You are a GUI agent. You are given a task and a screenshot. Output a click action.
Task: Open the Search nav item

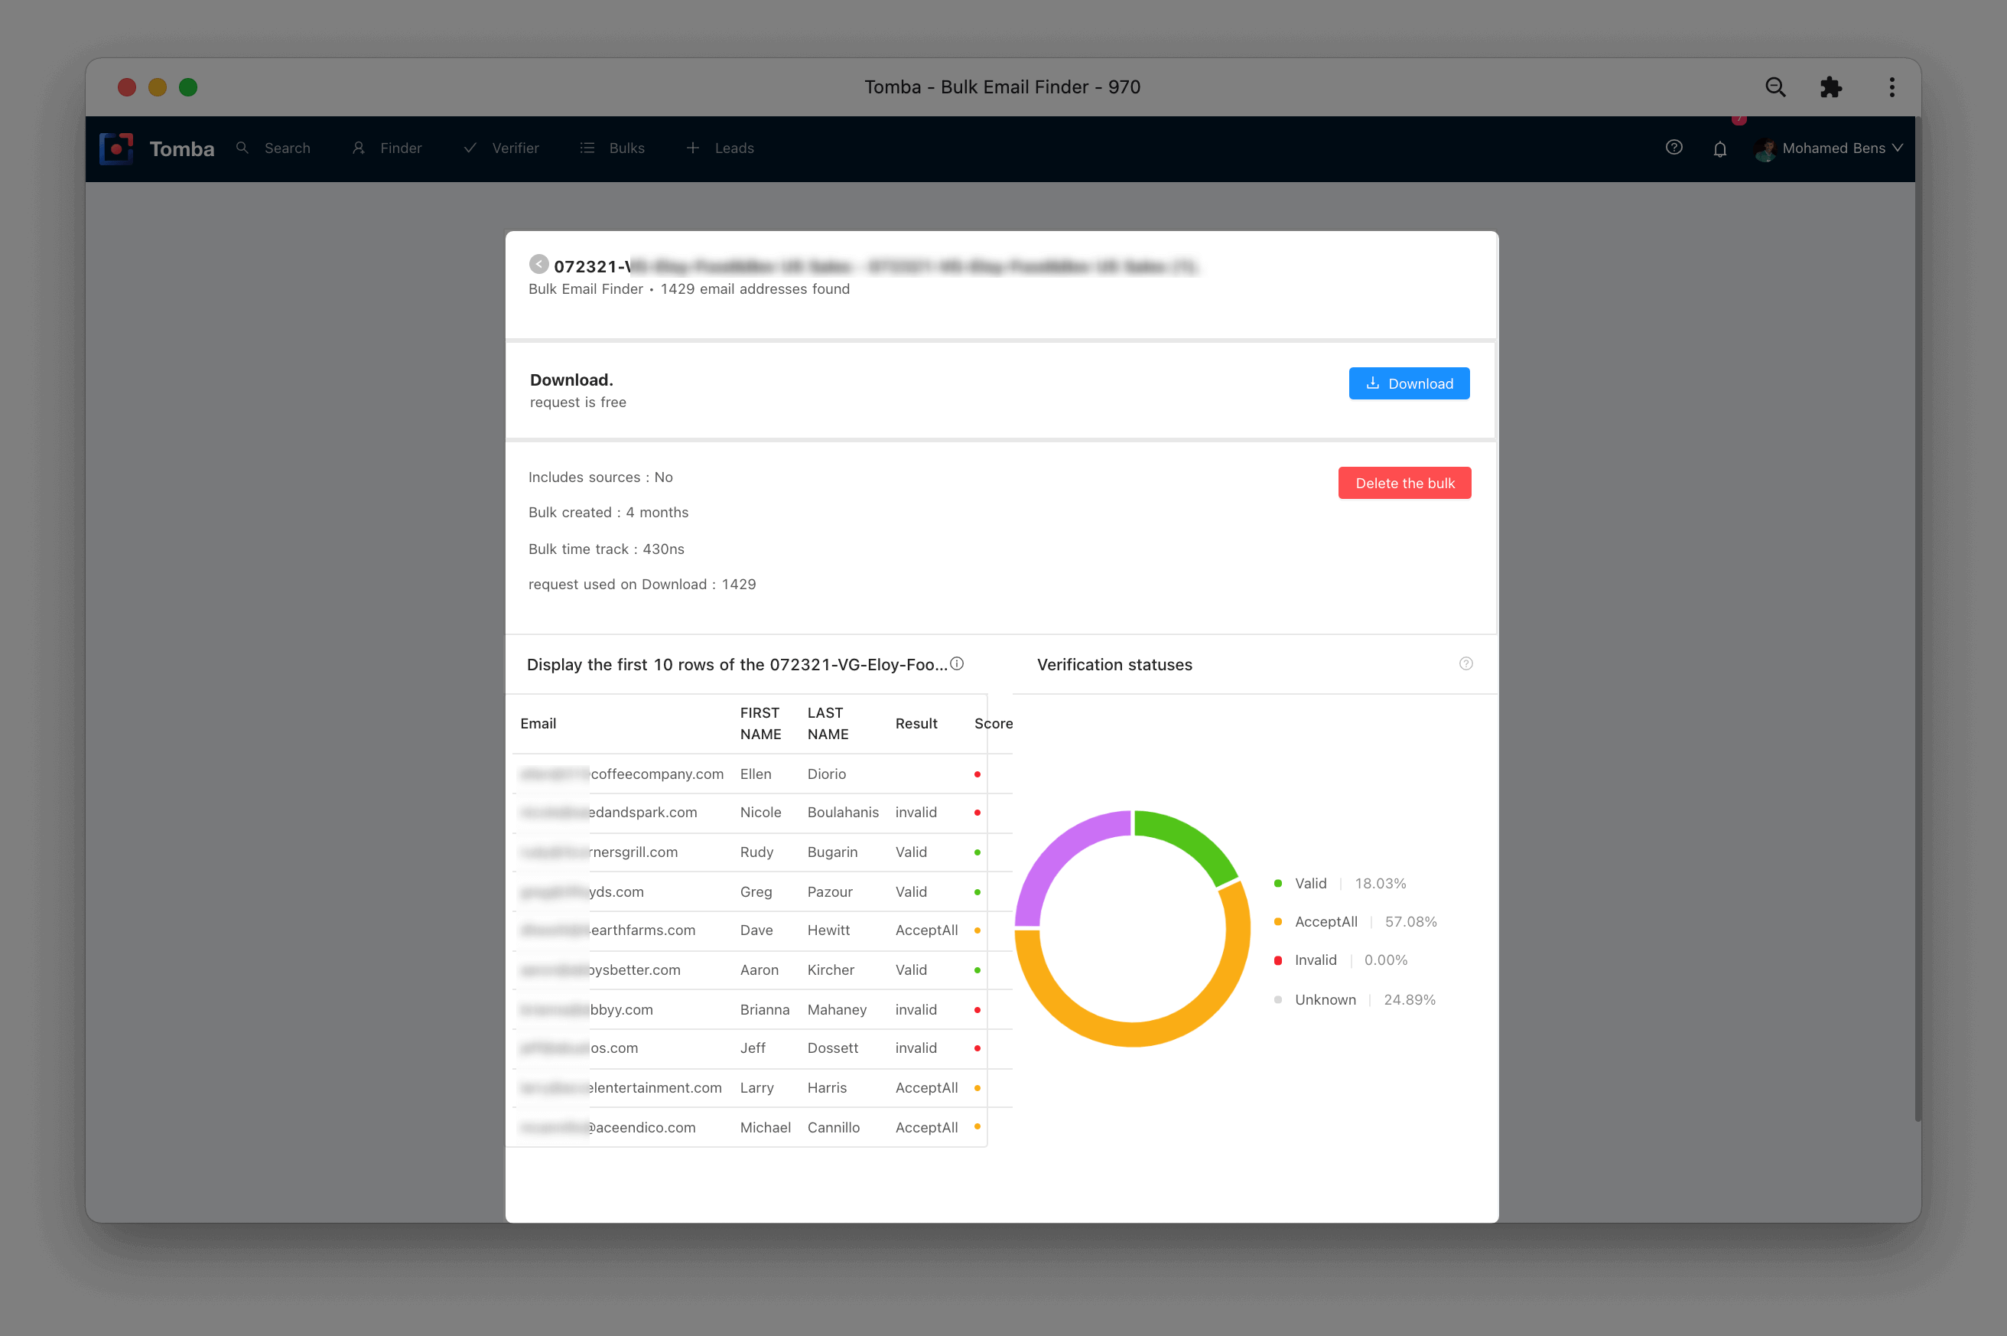273,148
